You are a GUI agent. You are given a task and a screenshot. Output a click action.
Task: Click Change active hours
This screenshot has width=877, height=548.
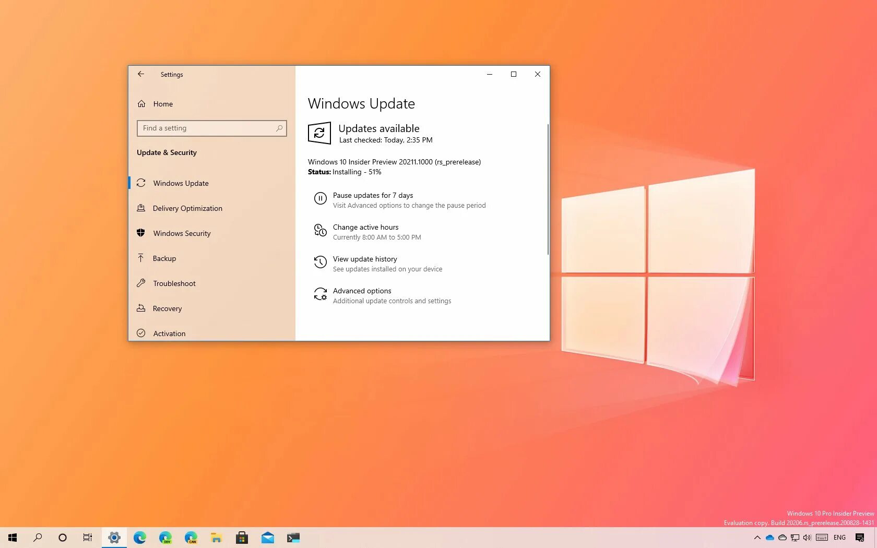coord(368,232)
